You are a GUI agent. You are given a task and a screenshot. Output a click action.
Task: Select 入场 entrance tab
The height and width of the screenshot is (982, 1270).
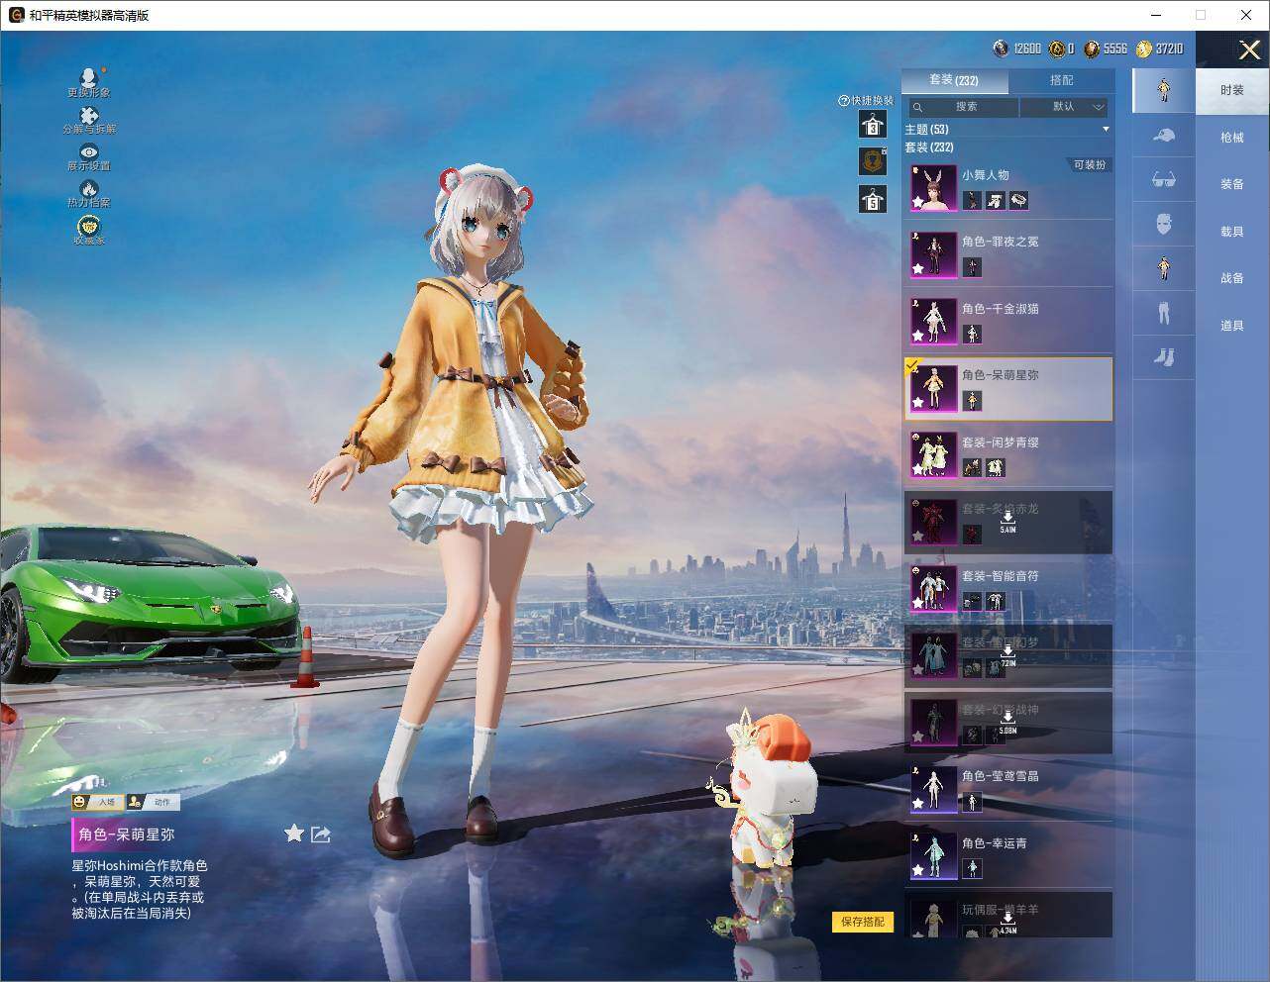(98, 802)
